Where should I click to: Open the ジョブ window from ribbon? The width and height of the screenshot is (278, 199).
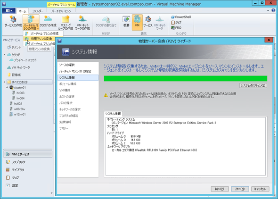point(176,22)
